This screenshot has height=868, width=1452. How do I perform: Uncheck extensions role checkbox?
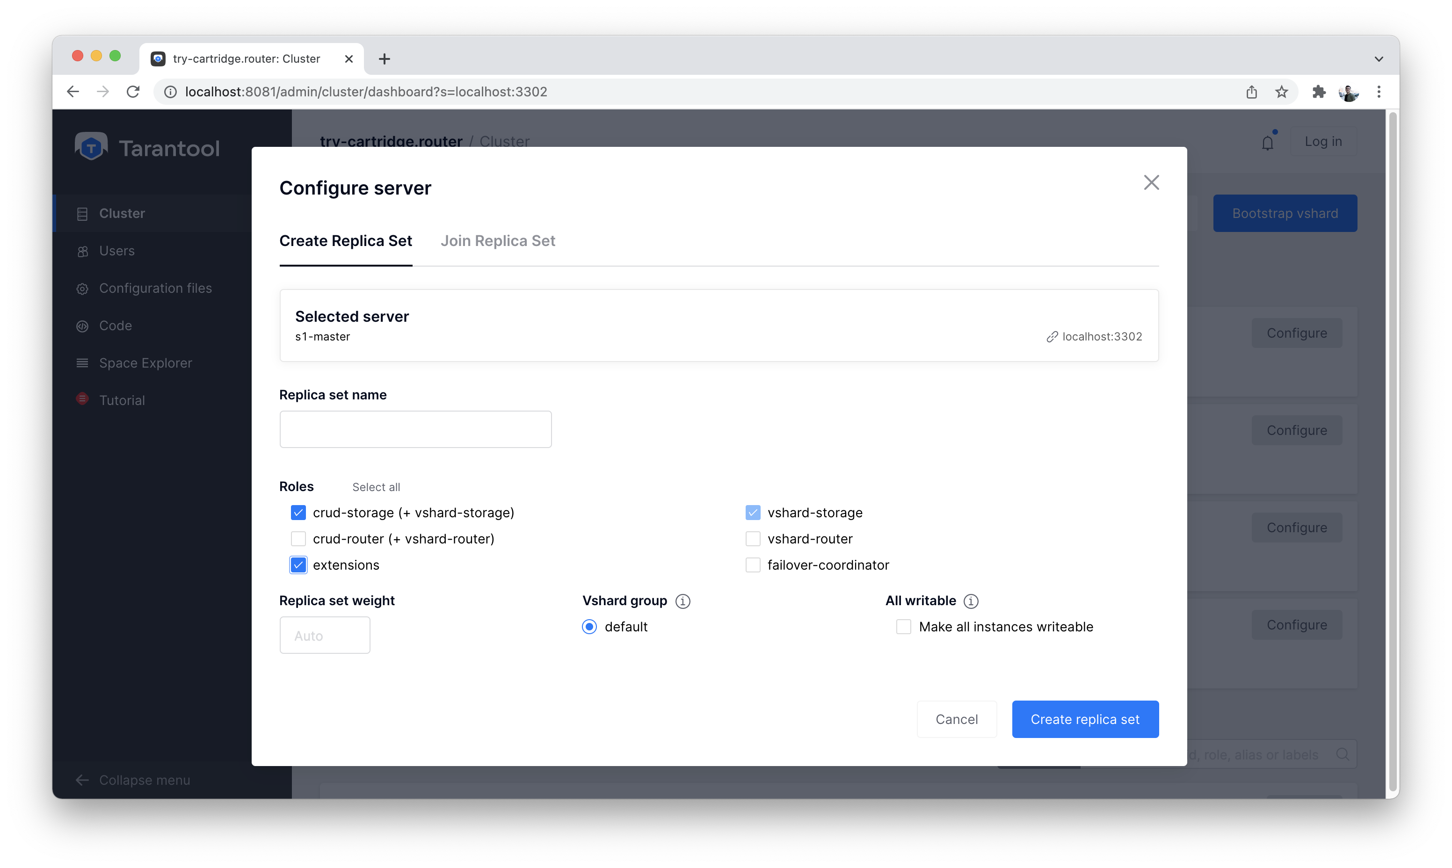[298, 565]
